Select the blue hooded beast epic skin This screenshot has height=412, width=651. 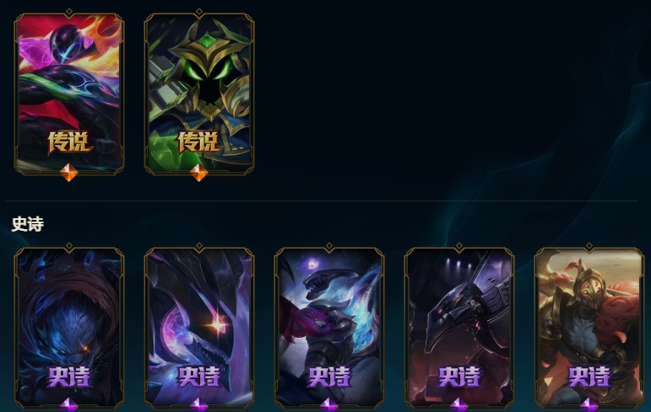69,328
